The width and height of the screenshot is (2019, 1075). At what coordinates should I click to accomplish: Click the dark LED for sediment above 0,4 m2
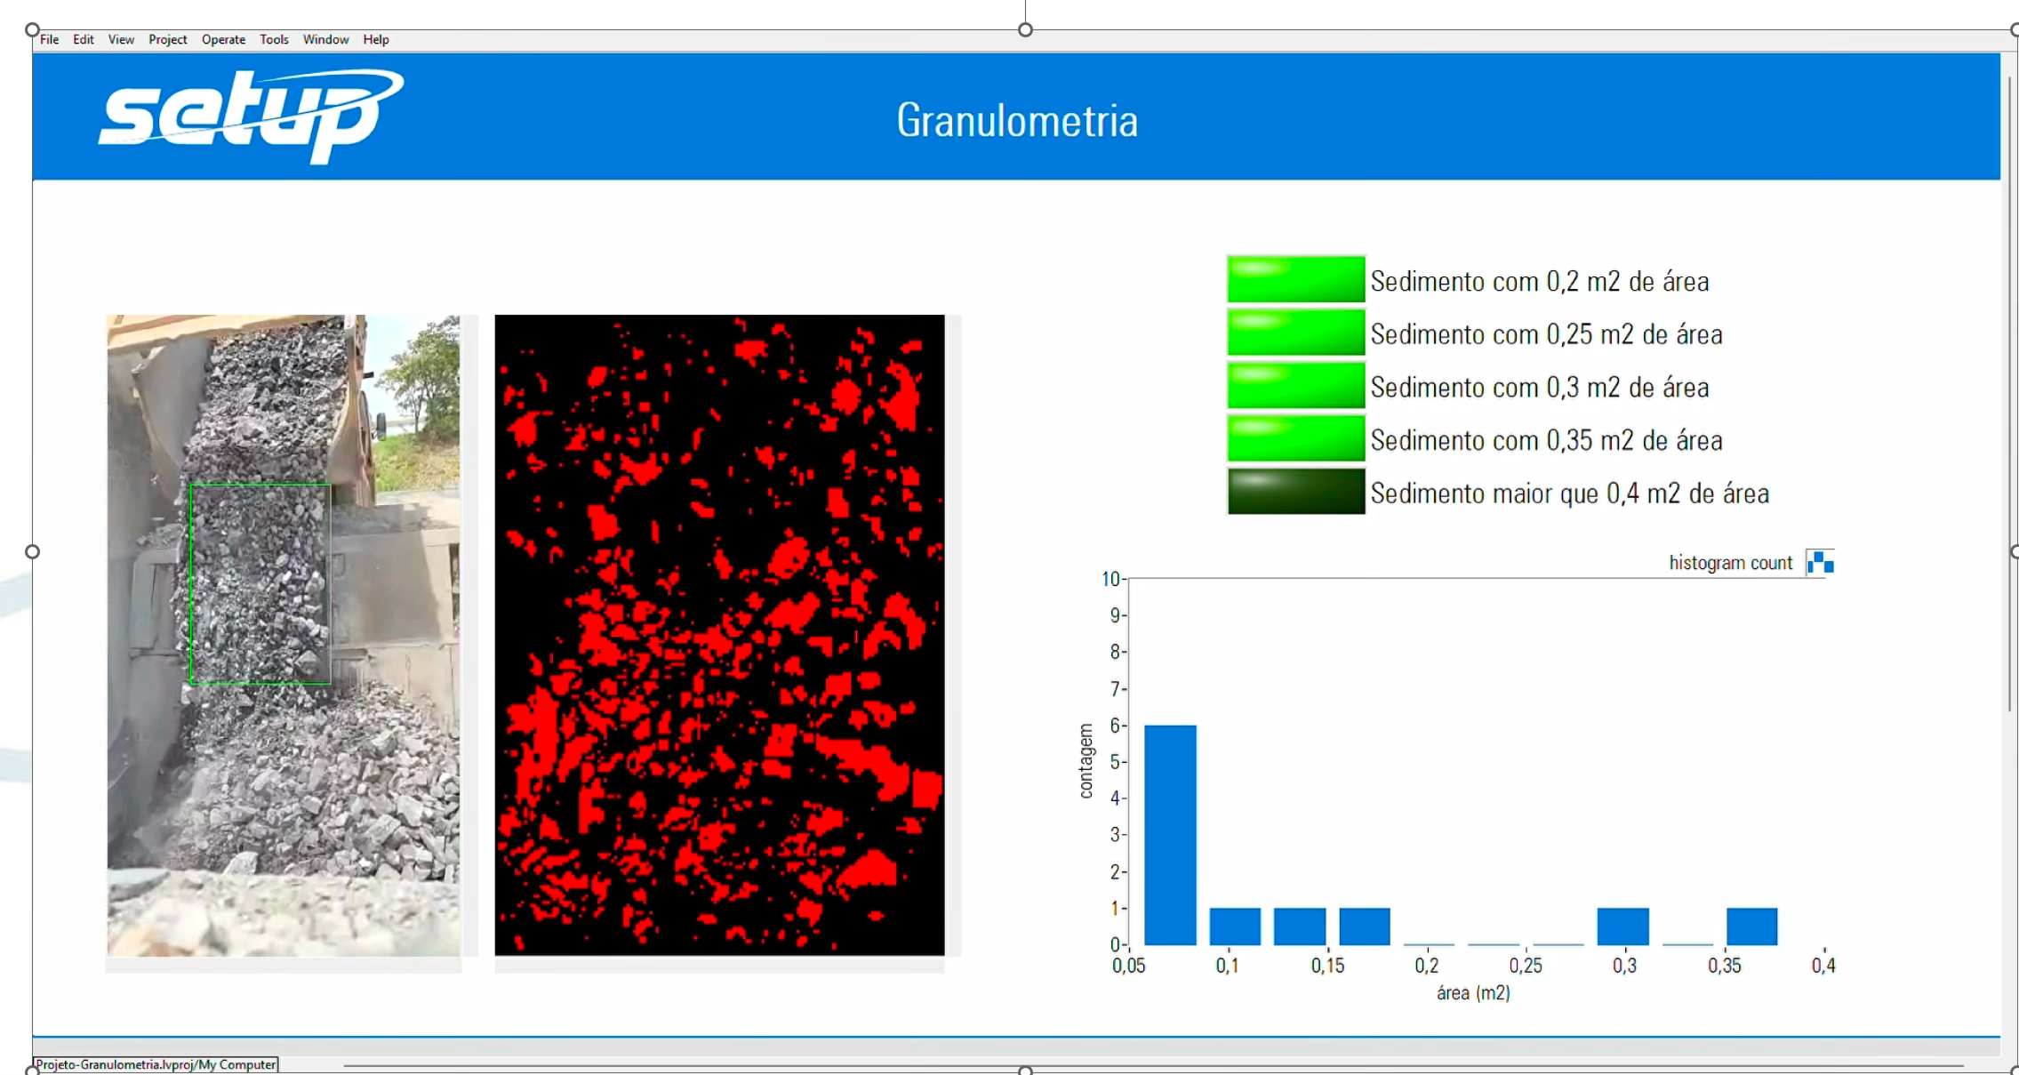point(1295,492)
